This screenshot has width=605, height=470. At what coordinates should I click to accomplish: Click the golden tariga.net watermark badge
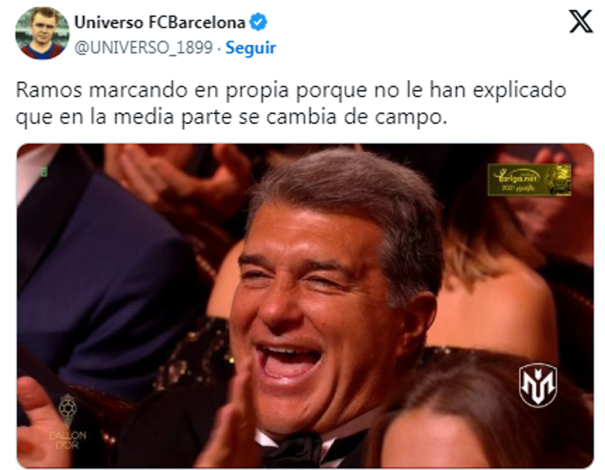(x=529, y=180)
